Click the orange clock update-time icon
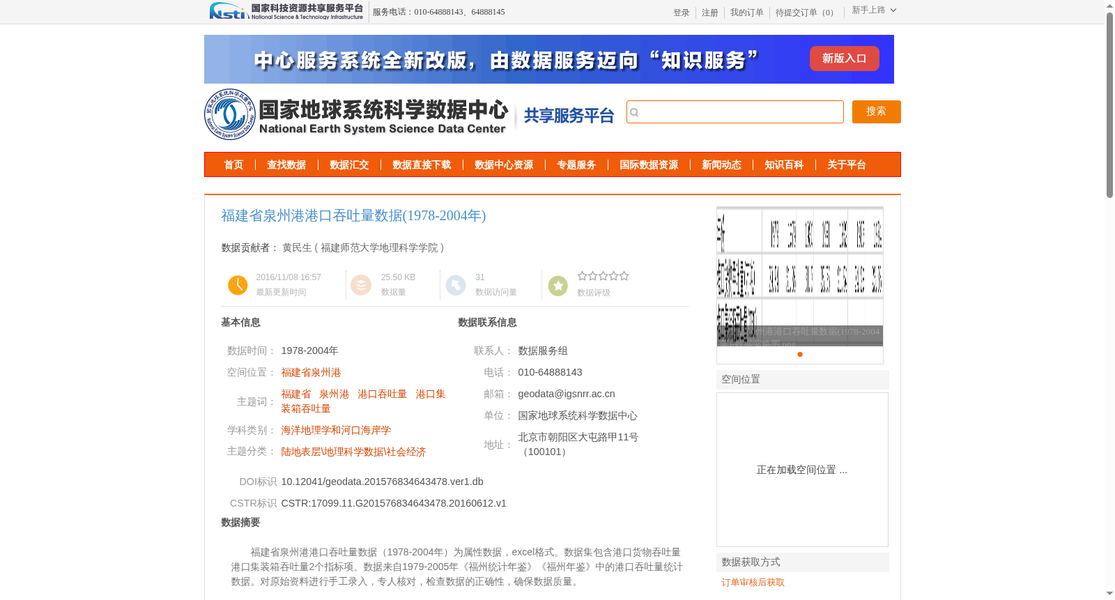The width and height of the screenshot is (1115, 600). (x=238, y=285)
